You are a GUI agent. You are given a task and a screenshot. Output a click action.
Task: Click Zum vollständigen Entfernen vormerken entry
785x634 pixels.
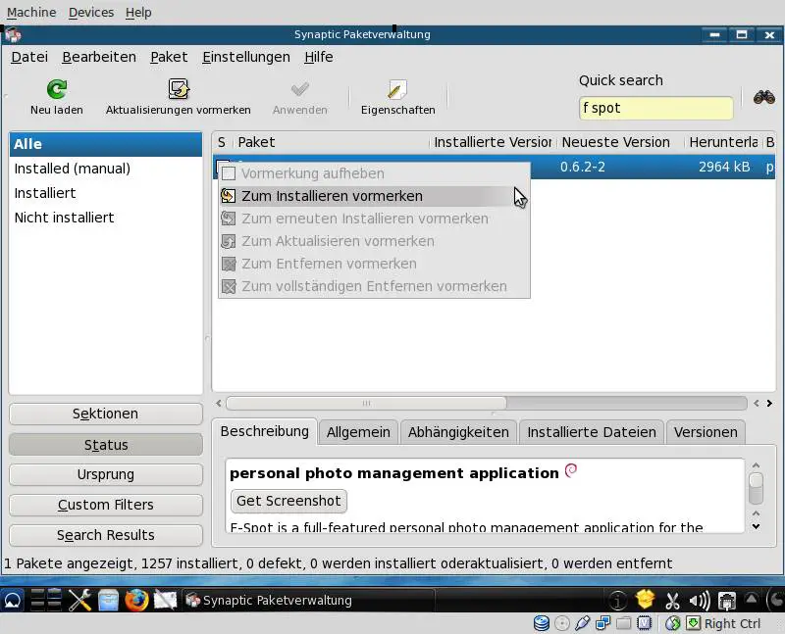374,286
